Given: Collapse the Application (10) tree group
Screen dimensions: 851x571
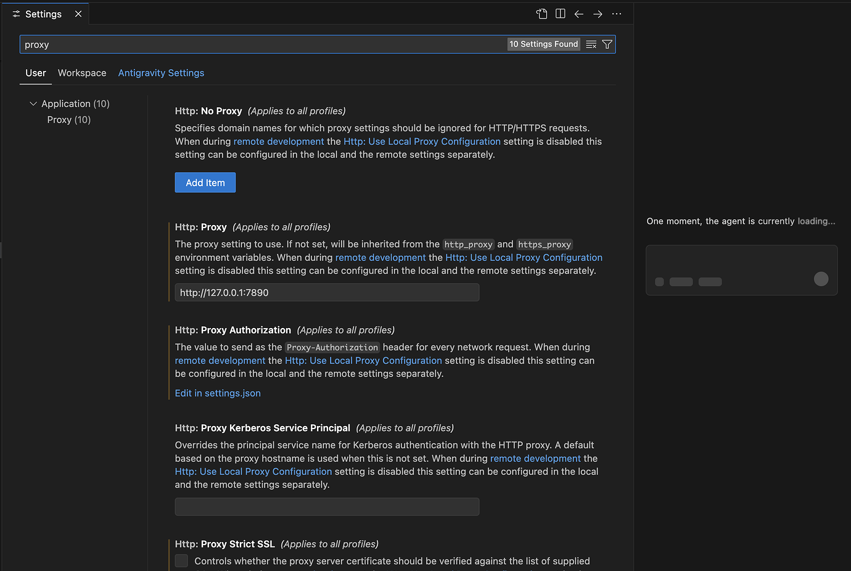Looking at the screenshot, I should pyautogui.click(x=33, y=104).
